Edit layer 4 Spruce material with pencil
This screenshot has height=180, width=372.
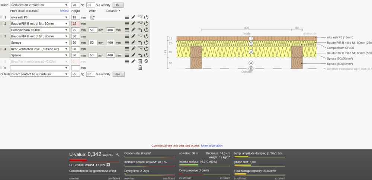[133, 55]
